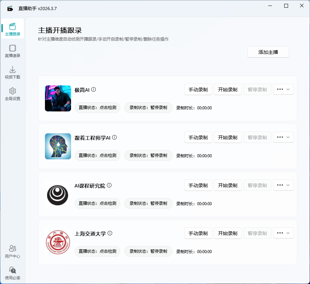Image resolution: width=310 pixels, height=284 pixels.
Task: Click the 跟着工程师学AI avatar thumbnail
Action: pos(58,146)
